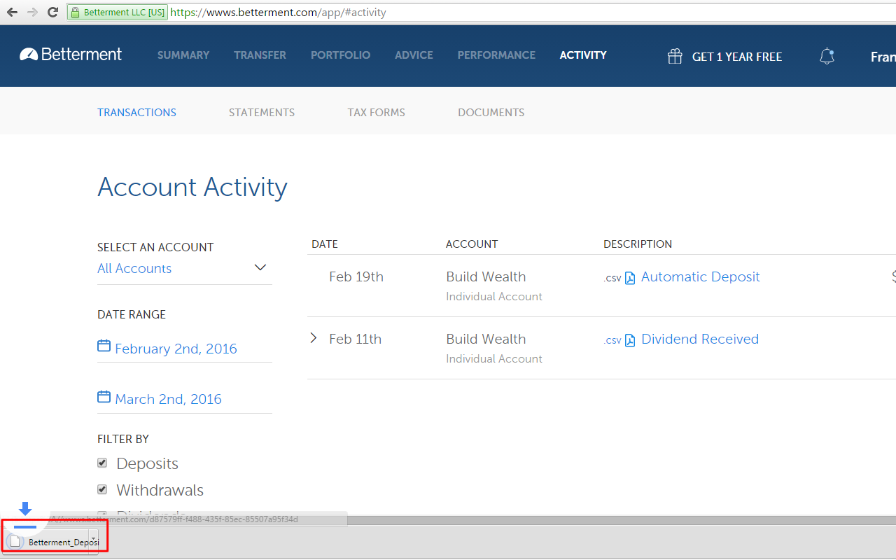Image resolution: width=896 pixels, height=560 pixels.
Task: Click calendar icon beside March 2nd, 2016
Action: pos(104,397)
